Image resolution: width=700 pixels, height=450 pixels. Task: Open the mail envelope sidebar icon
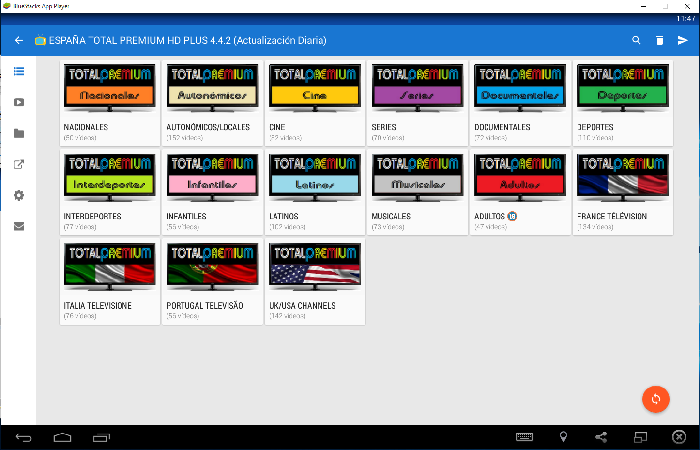pyautogui.click(x=19, y=226)
